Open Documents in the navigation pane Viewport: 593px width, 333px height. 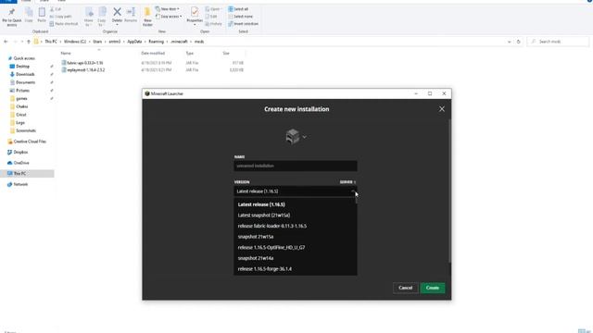tap(25, 82)
